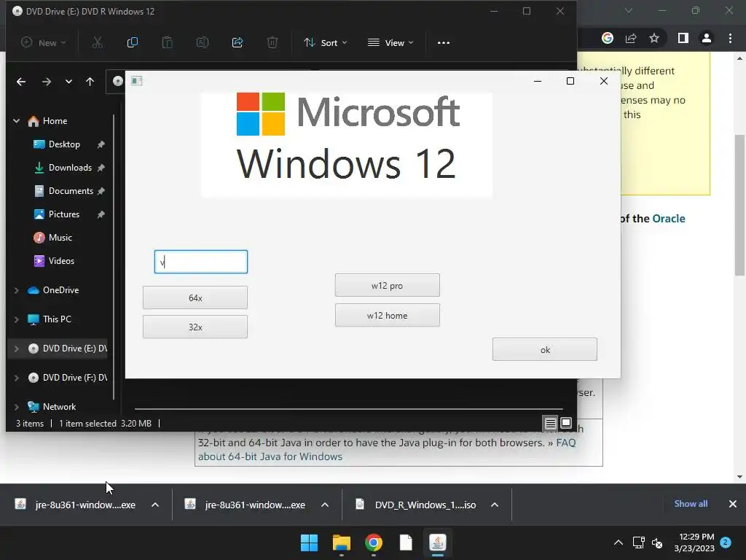Image resolution: width=746 pixels, height=560 pixels.
Task: Confirm with the ok button
Action: (545, 349)
